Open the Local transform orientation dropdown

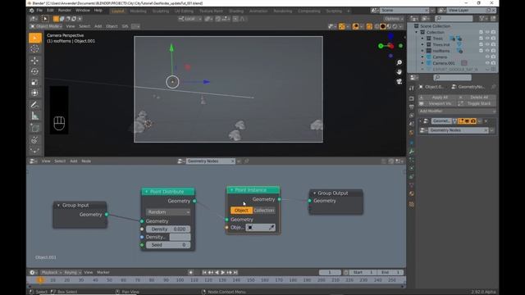[189, 19]
